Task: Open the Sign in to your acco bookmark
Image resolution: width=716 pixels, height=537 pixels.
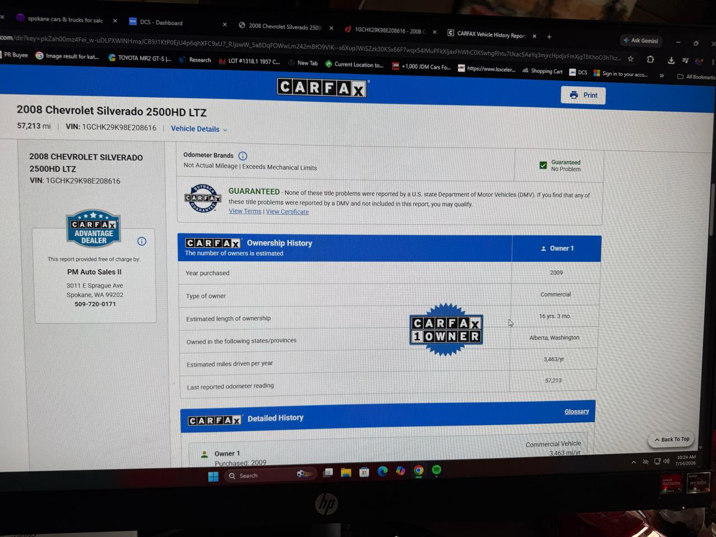Action: click(x=620, y=73)
